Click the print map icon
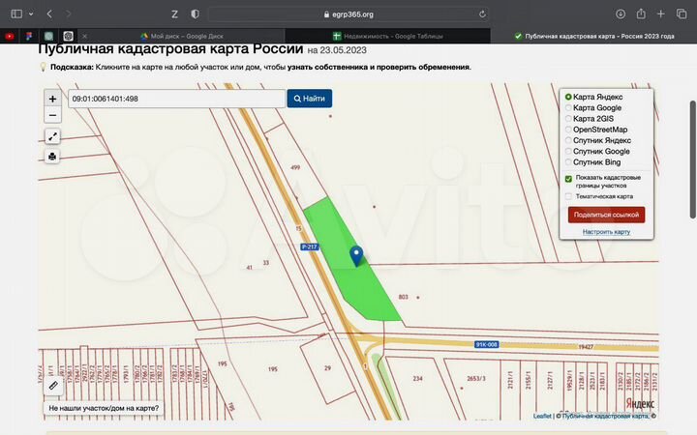Image resolution: width=697 pixels, height=435 pixels. [52, 156]
